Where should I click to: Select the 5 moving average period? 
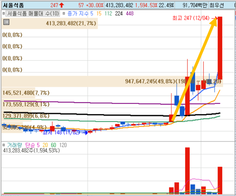point(92,14)
